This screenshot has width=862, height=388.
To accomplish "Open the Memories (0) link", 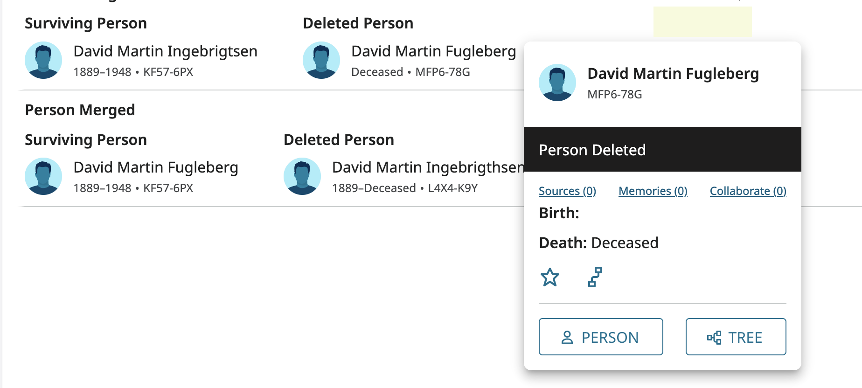I will tap(653, 191).
